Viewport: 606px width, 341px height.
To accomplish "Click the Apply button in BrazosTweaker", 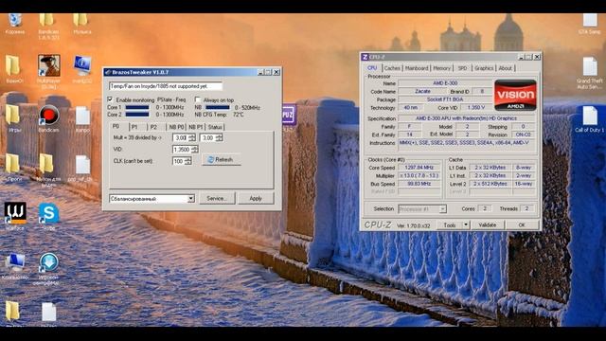I will click(x=256, y=198).
